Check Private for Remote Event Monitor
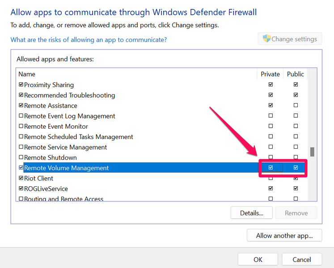 270,126
